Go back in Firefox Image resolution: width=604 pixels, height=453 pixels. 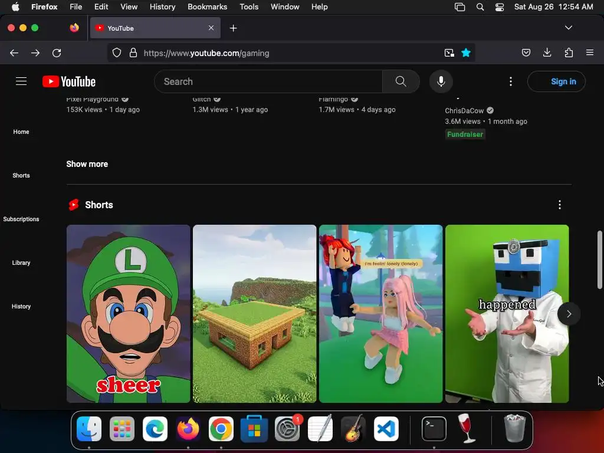(14, 52)
